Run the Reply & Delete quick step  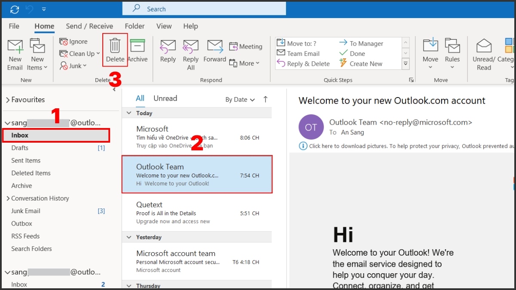(x=303, y=64)
